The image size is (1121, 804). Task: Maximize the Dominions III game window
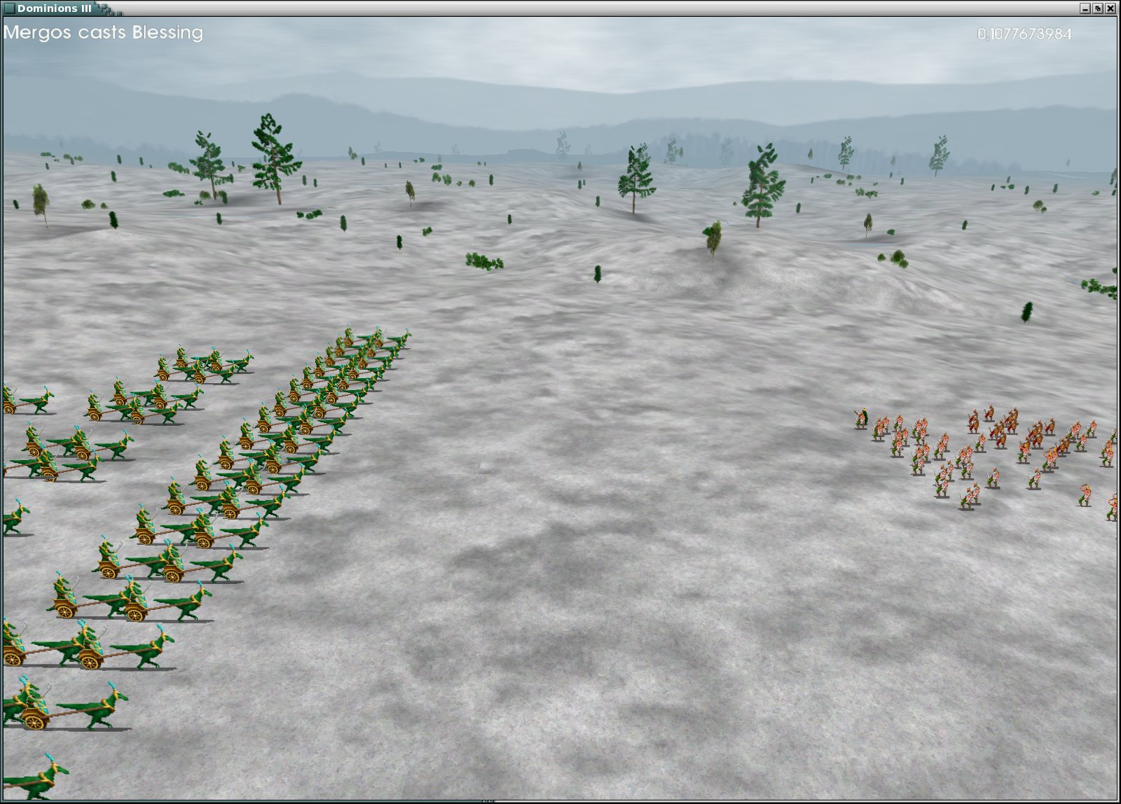1098,8
